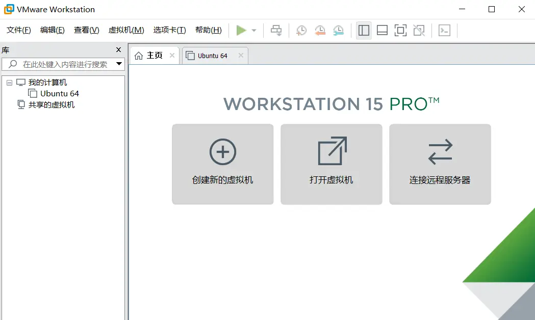This screenshot has height=320, width=535.
Task: Click the 连接远程服务器 tile
Action: (x=440, y=164)
